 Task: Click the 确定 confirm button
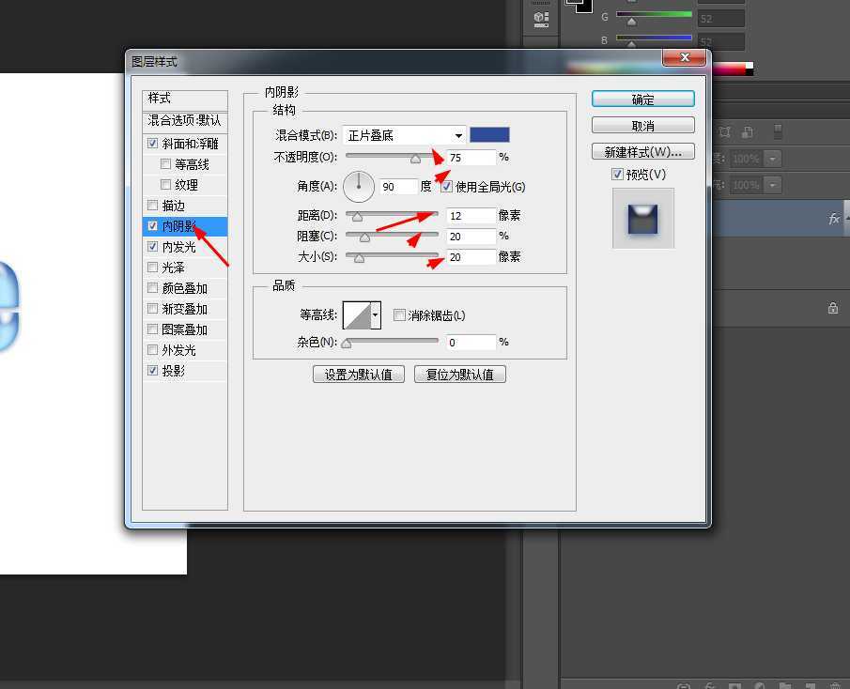coord(642,99)
